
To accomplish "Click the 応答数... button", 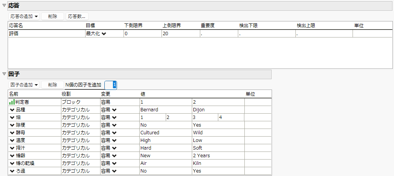I will coord(77,16).
